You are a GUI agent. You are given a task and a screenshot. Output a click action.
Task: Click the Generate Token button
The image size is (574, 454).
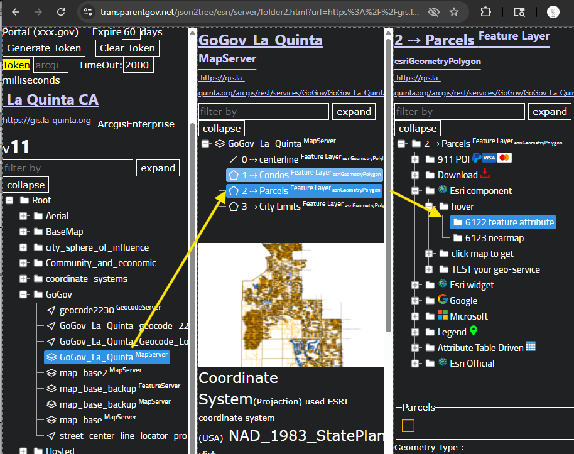tap(44, 48)
